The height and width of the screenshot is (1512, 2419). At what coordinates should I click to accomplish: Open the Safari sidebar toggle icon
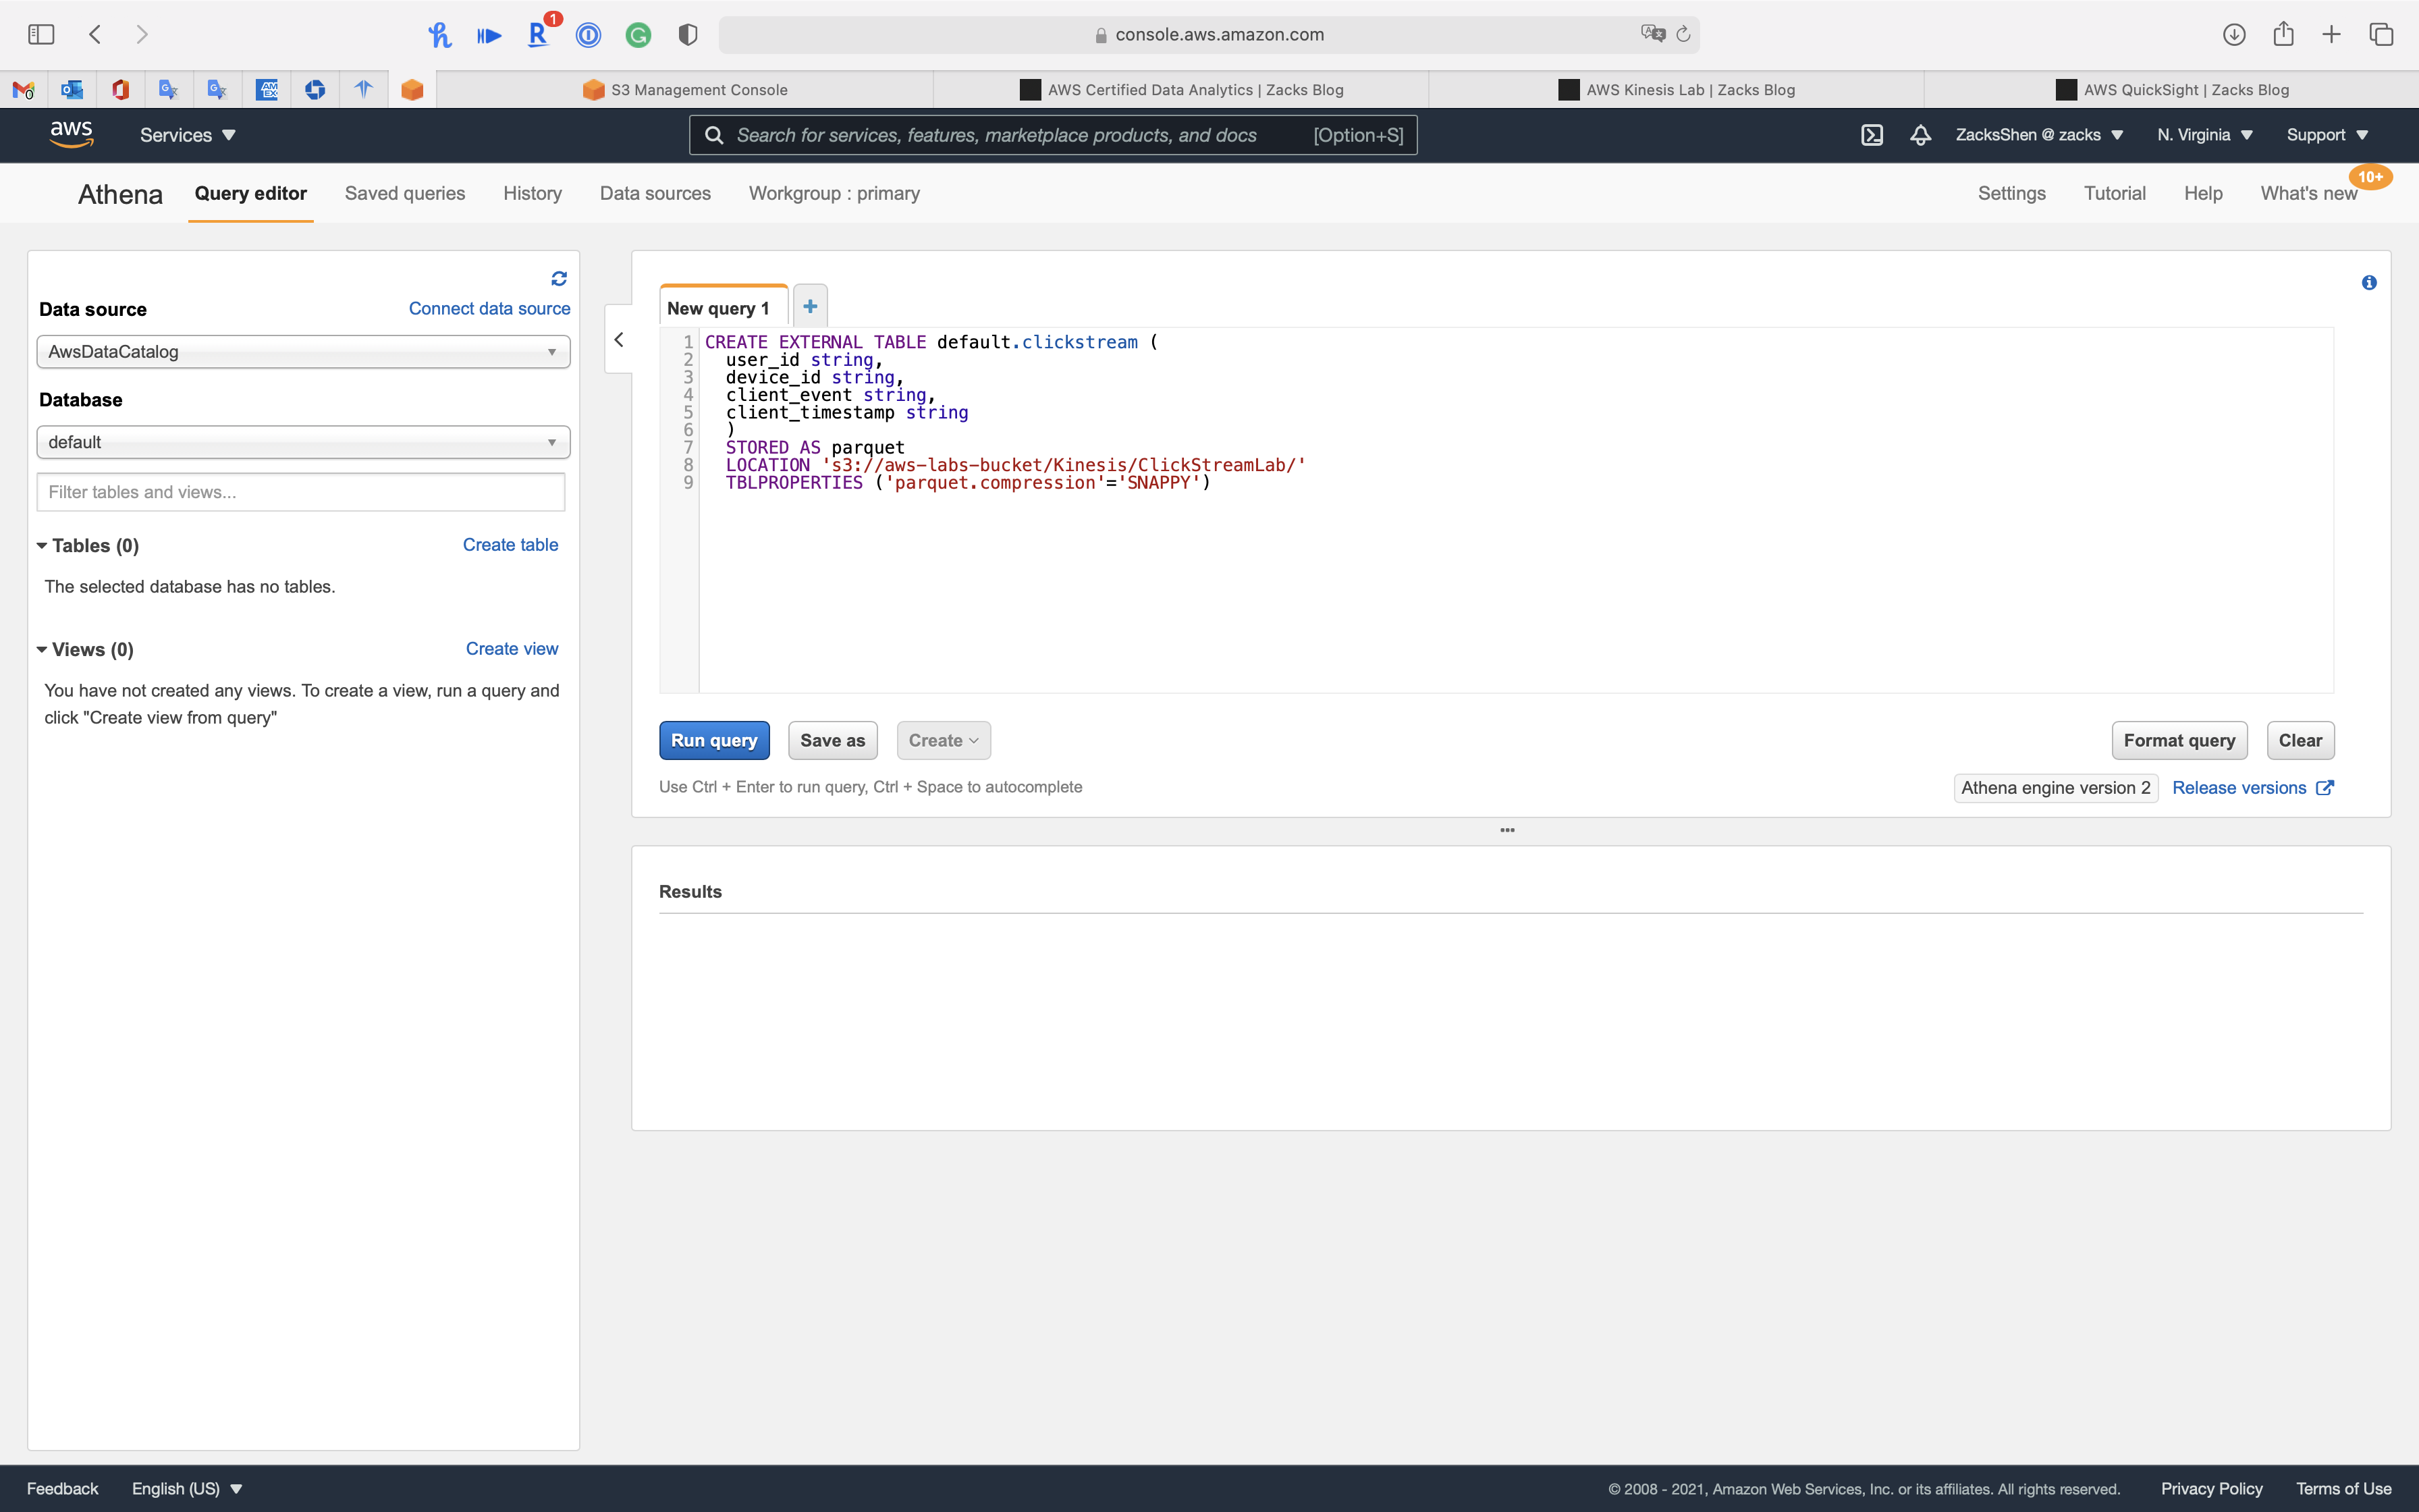point(41,35)
